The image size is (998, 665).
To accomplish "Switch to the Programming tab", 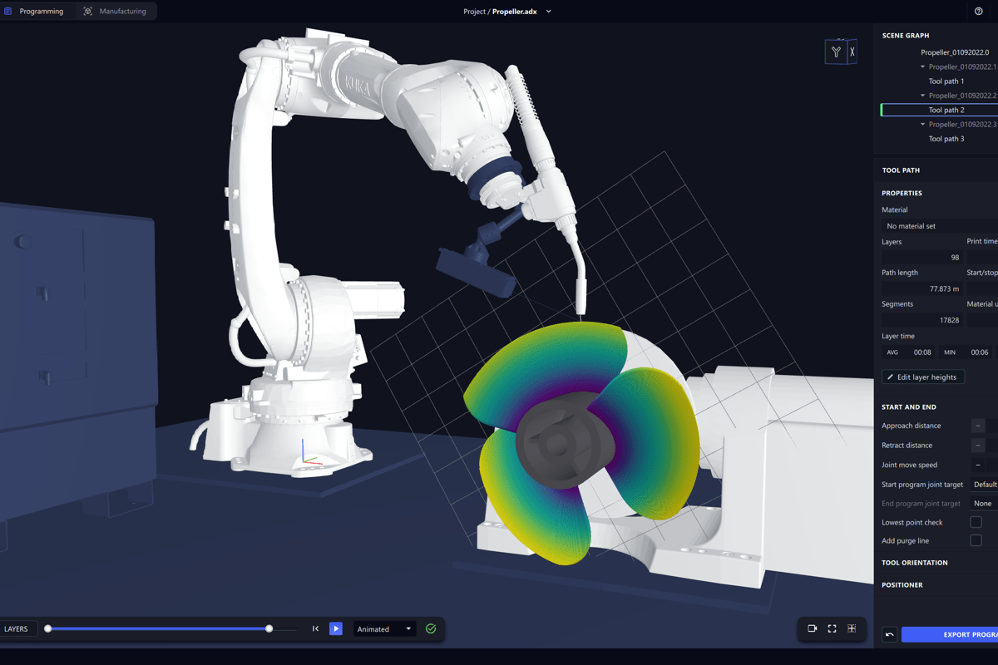I will pyautogui.click(x=35, y=12).
